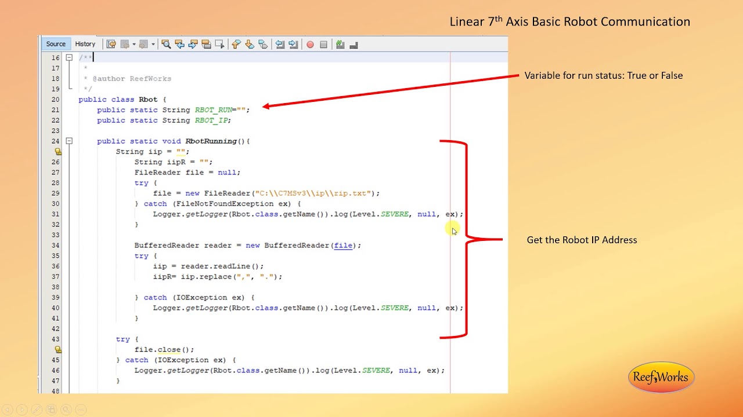743x417 pixels.
Task: Click the Forward navigation icon
Action: click(143, 44)
